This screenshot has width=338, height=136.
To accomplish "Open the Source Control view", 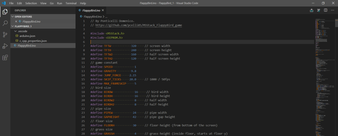I will [x=5, y=35].
